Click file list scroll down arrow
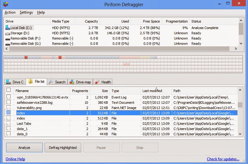 click(x=240, y=134)
